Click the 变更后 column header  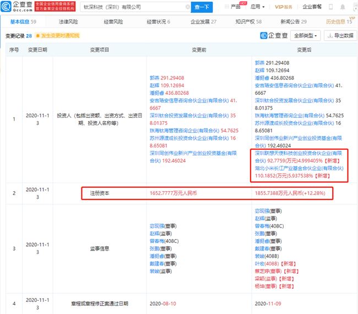point(304,50)
